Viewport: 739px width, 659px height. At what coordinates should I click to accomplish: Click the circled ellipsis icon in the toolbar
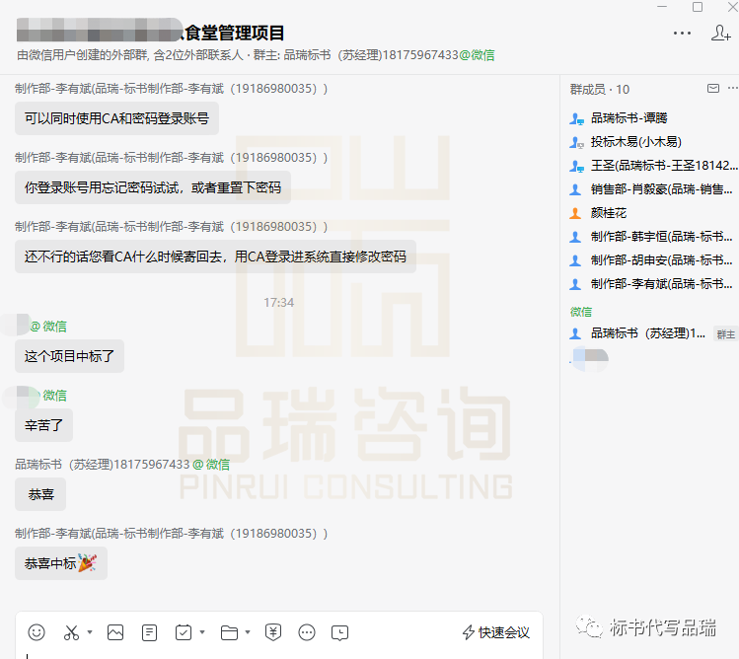click(307, 632)
